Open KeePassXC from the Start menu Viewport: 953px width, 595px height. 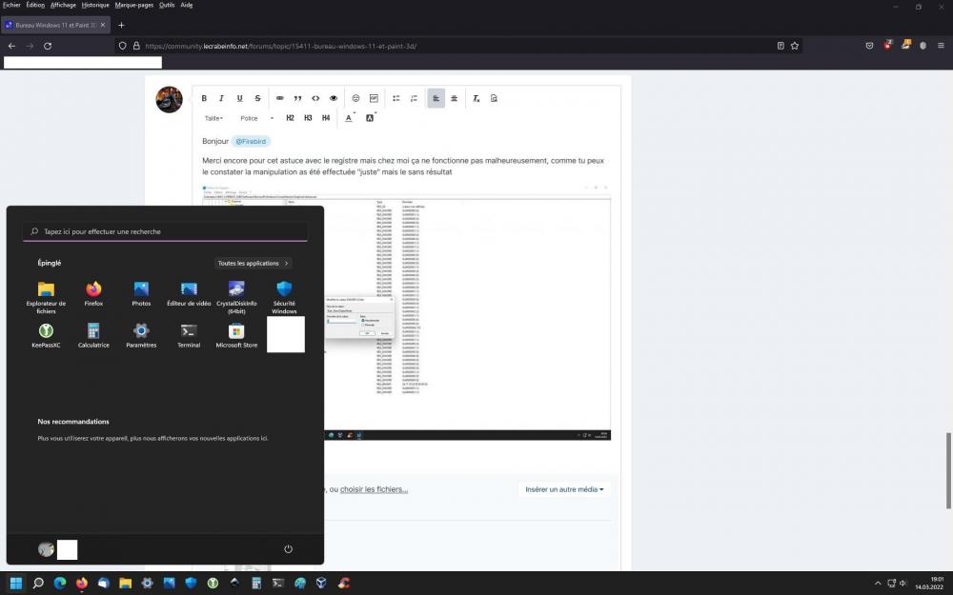(x=46, y=332)
